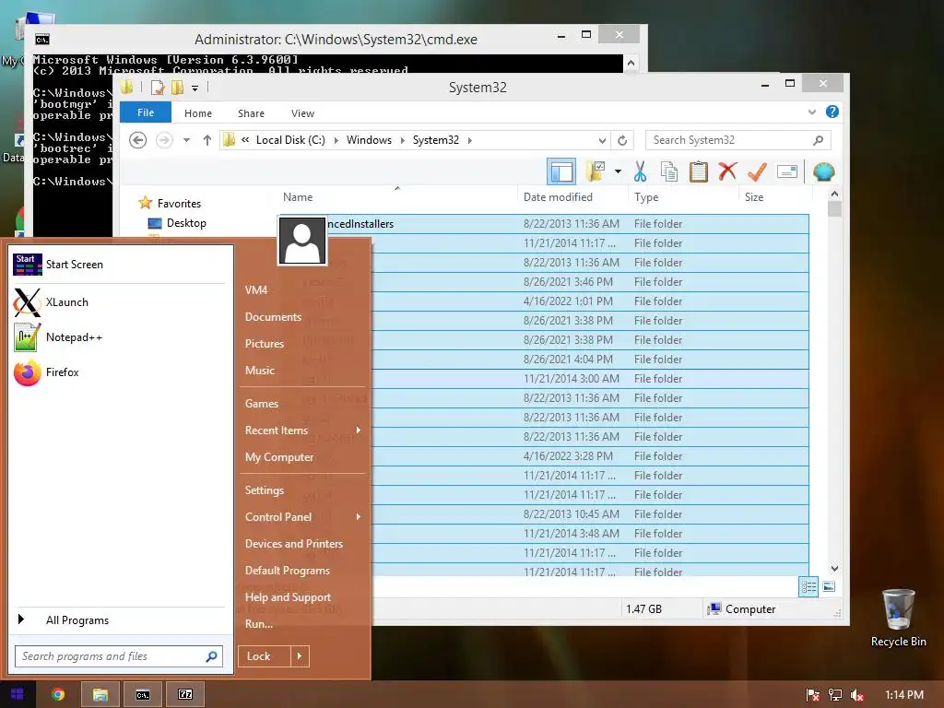This screenshot has height=708, width=944.
Task: Open the Share ribbon tab
Action: coord(251,113)
